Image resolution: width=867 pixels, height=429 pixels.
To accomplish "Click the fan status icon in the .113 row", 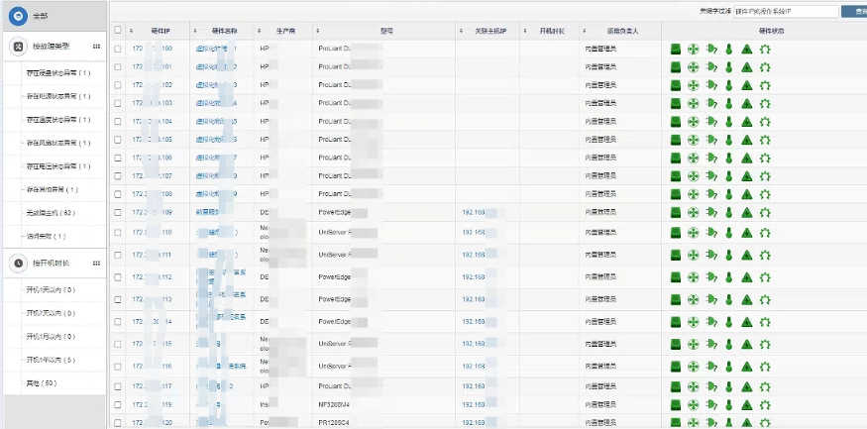I will pos(693,299).
